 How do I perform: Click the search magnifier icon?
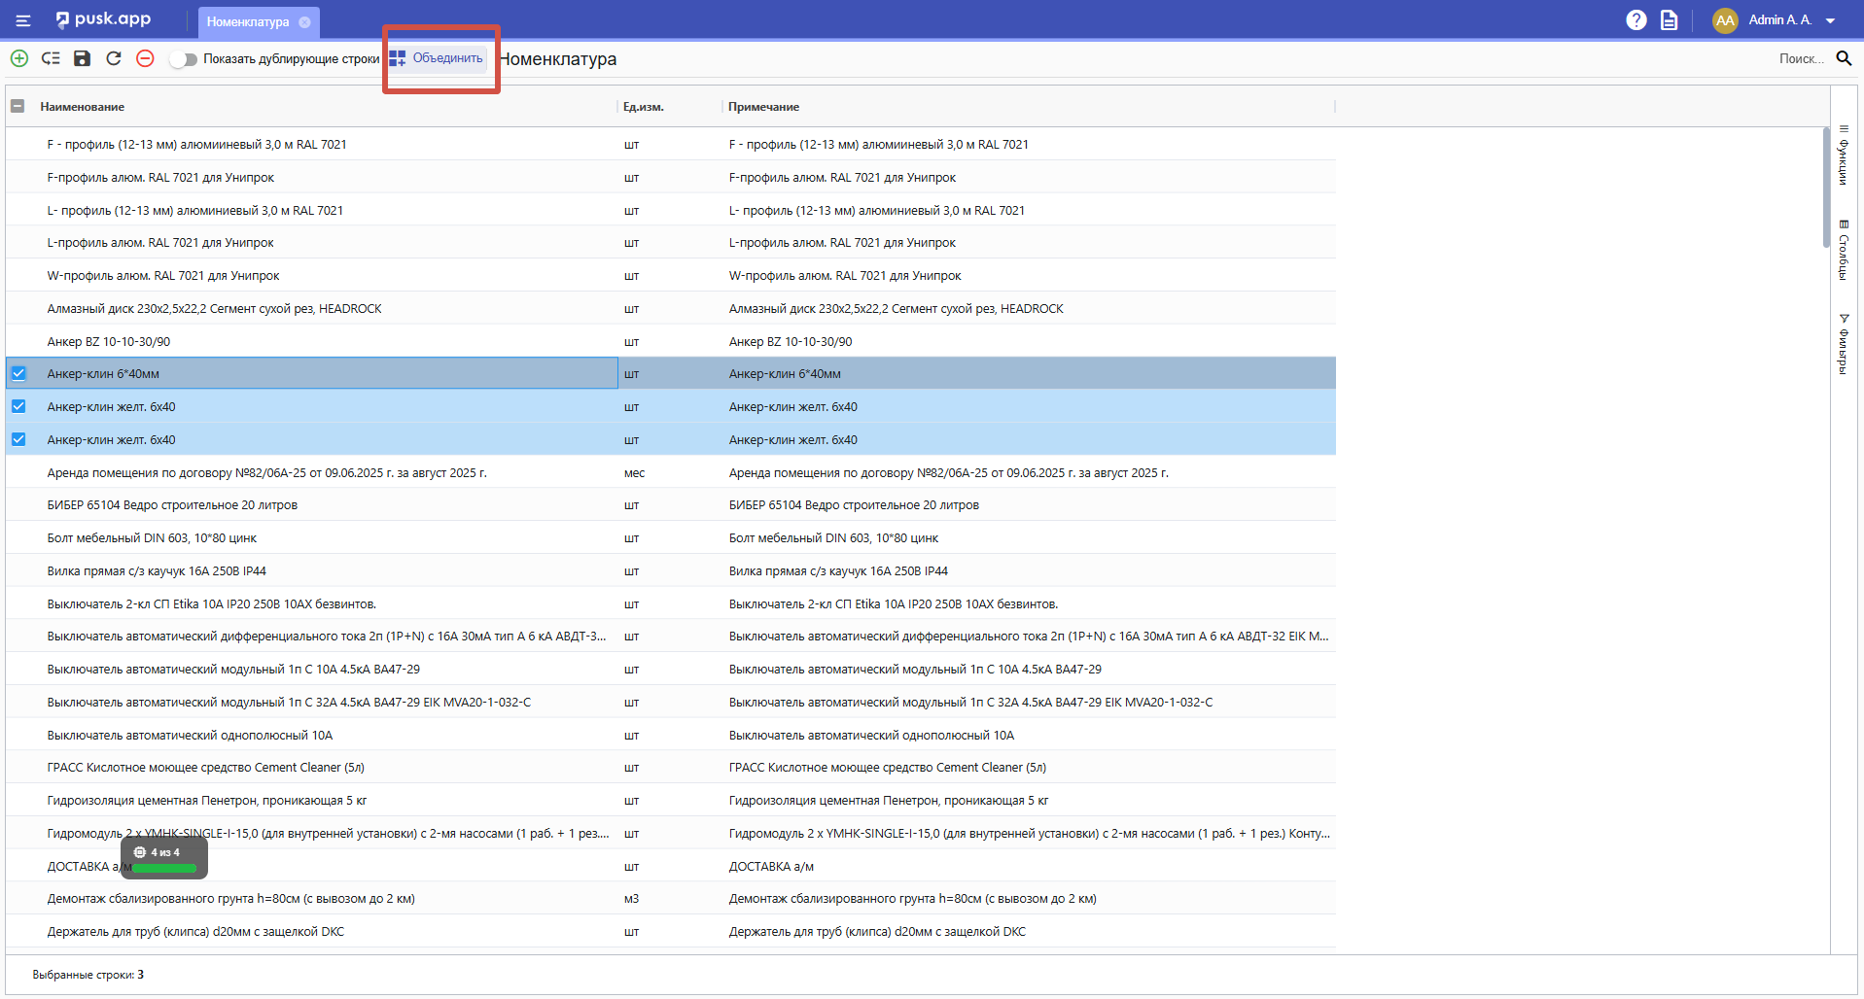click(1843, 58)
